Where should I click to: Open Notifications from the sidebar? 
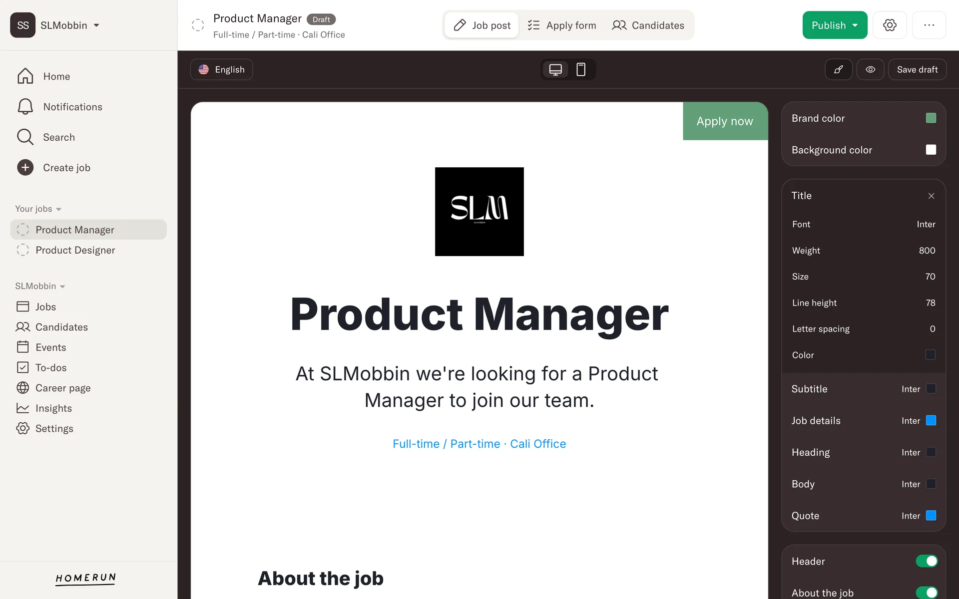point(72,107)
